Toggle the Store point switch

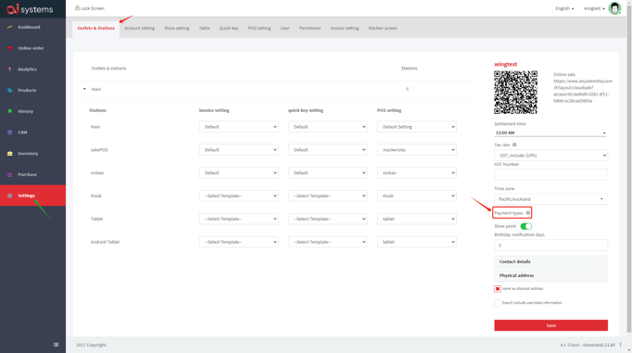526,226
